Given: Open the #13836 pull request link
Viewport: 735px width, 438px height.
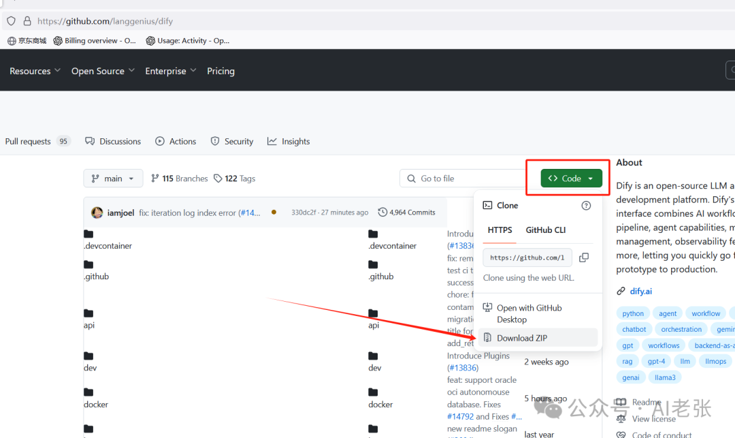Looking at the screenshot, I should (463, 368).
